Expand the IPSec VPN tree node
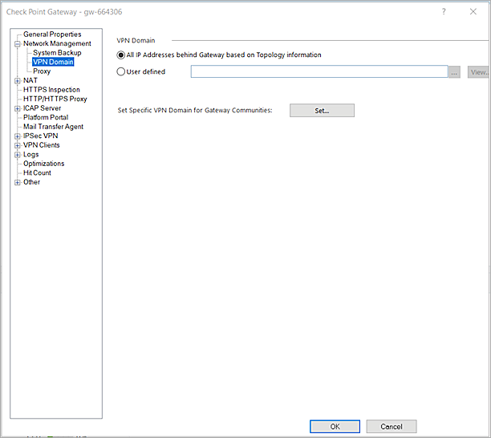 18,136
